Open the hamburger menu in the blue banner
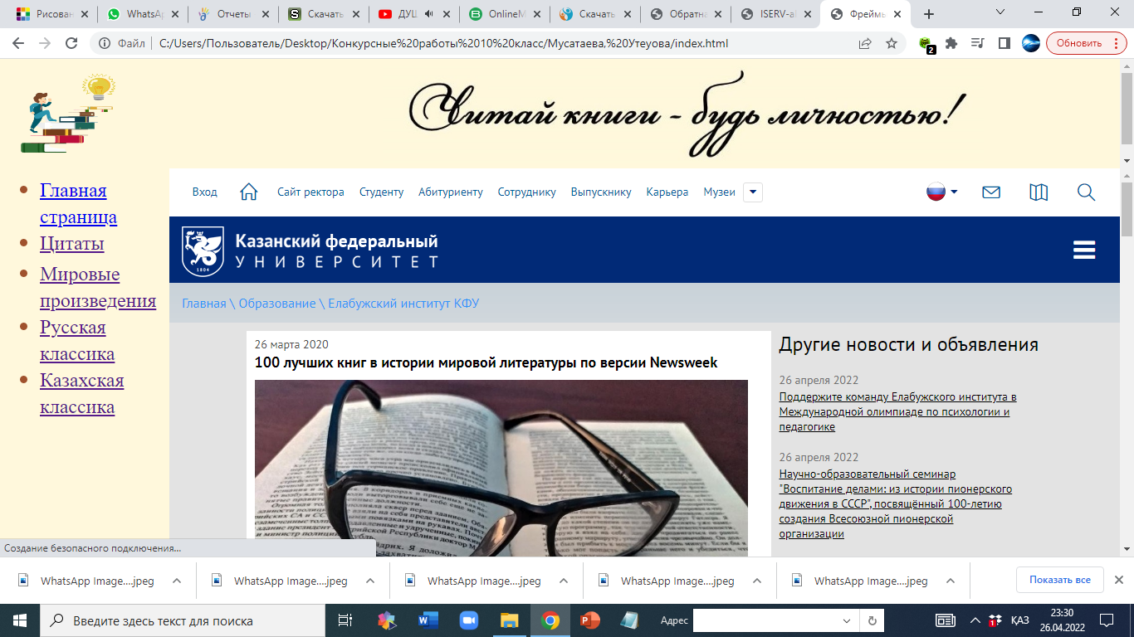This screenshot has width=1134, height=637. point(1084,250)
